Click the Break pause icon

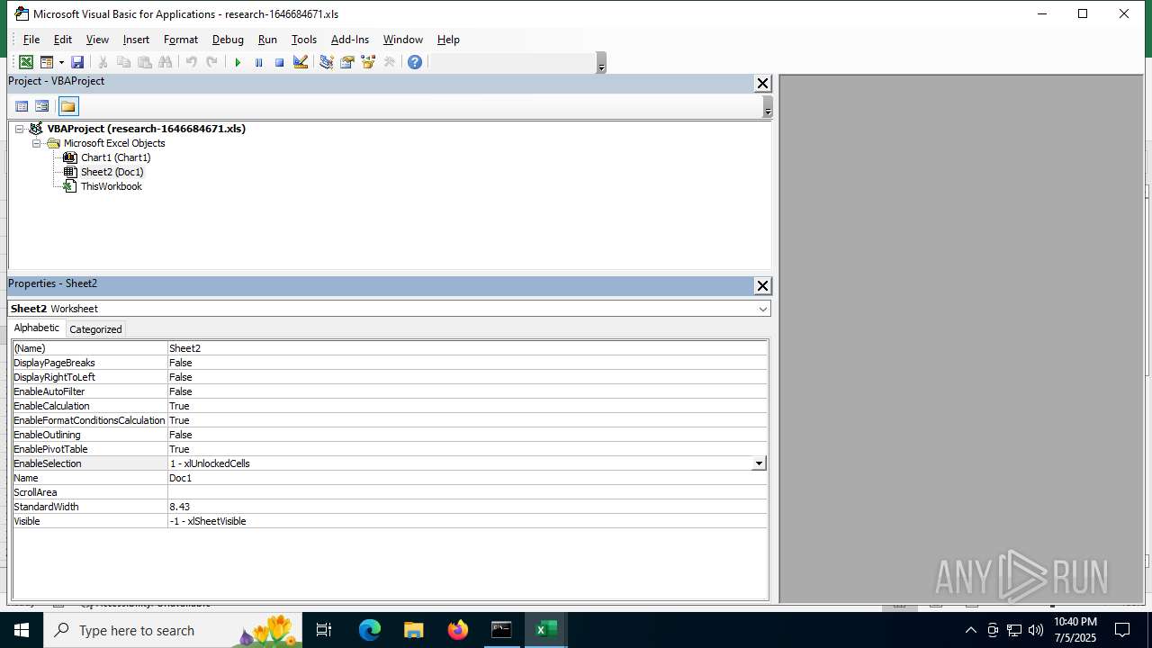click(x=258, y=62)
